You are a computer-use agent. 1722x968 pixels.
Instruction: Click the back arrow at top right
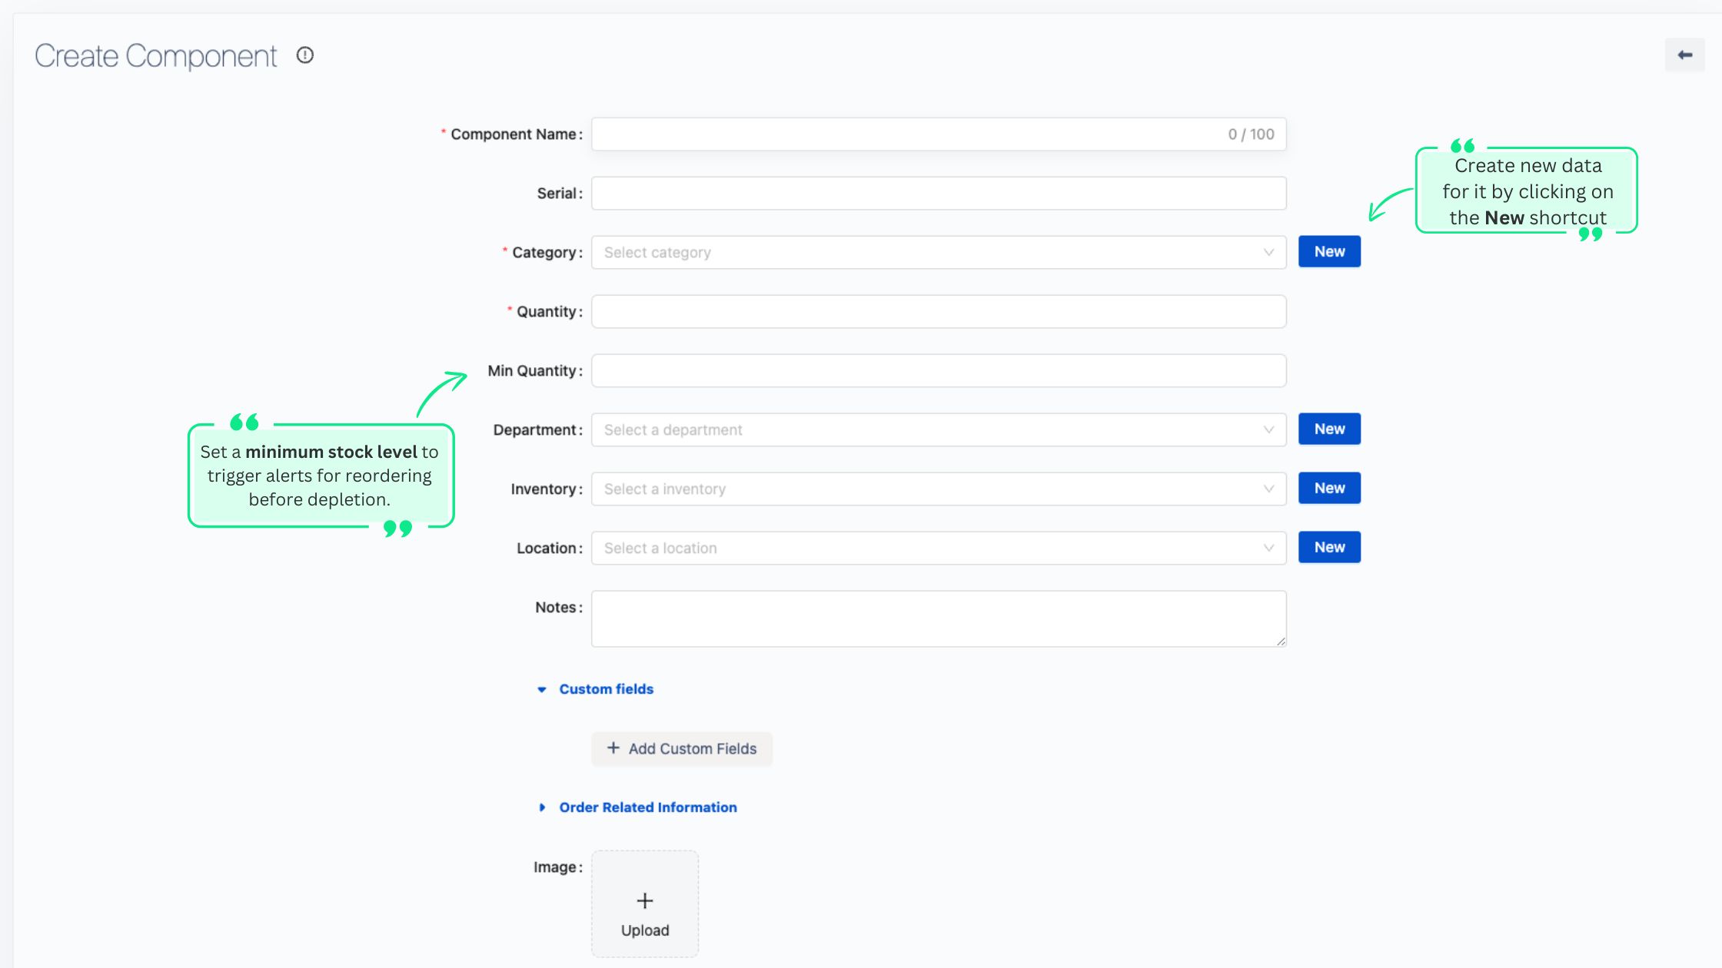point(1686,55)
